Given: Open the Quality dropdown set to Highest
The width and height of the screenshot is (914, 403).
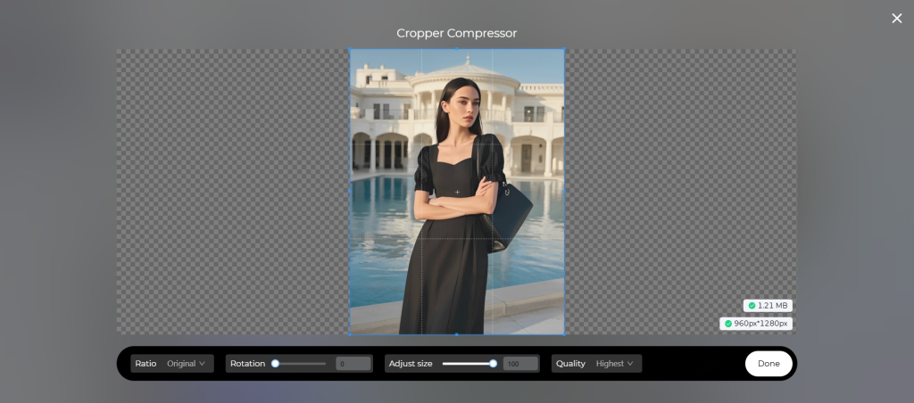Looking at the screenshot, I should click(x=614, y=364).
